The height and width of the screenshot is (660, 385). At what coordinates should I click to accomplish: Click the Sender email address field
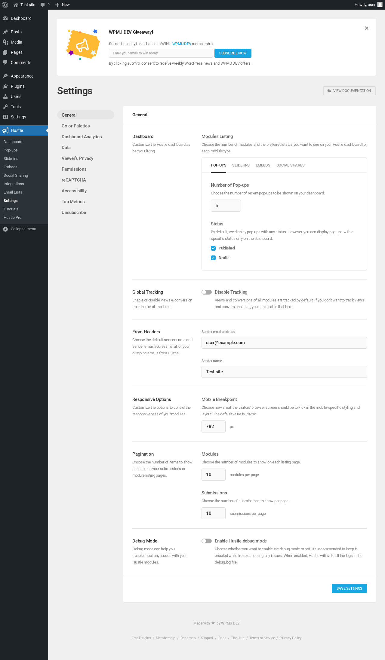click(284, 343)
